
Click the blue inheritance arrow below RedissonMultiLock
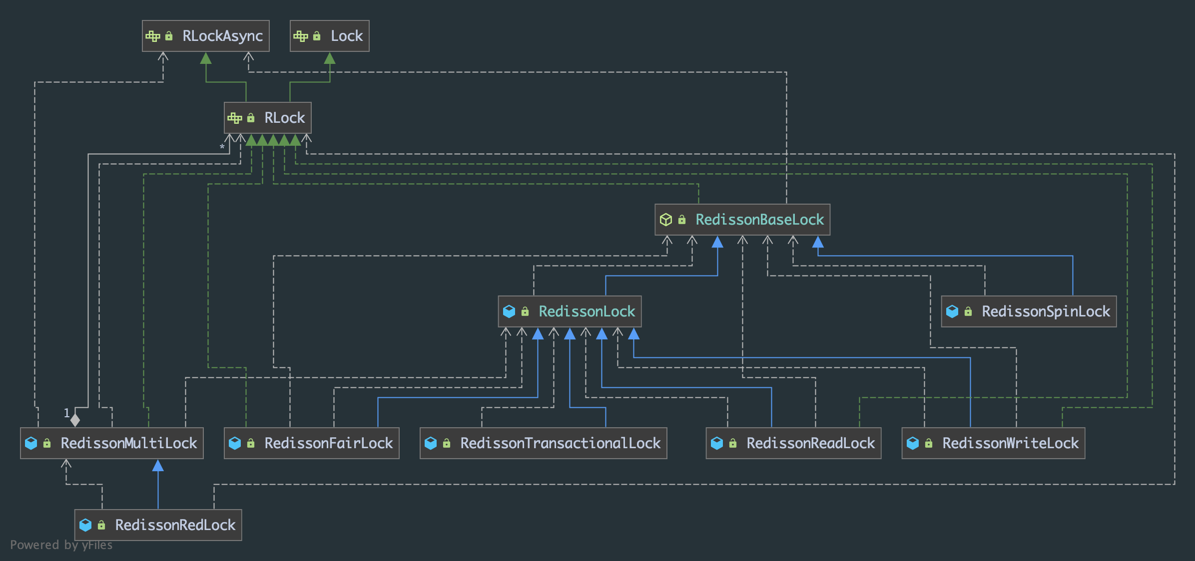point(158,466)
